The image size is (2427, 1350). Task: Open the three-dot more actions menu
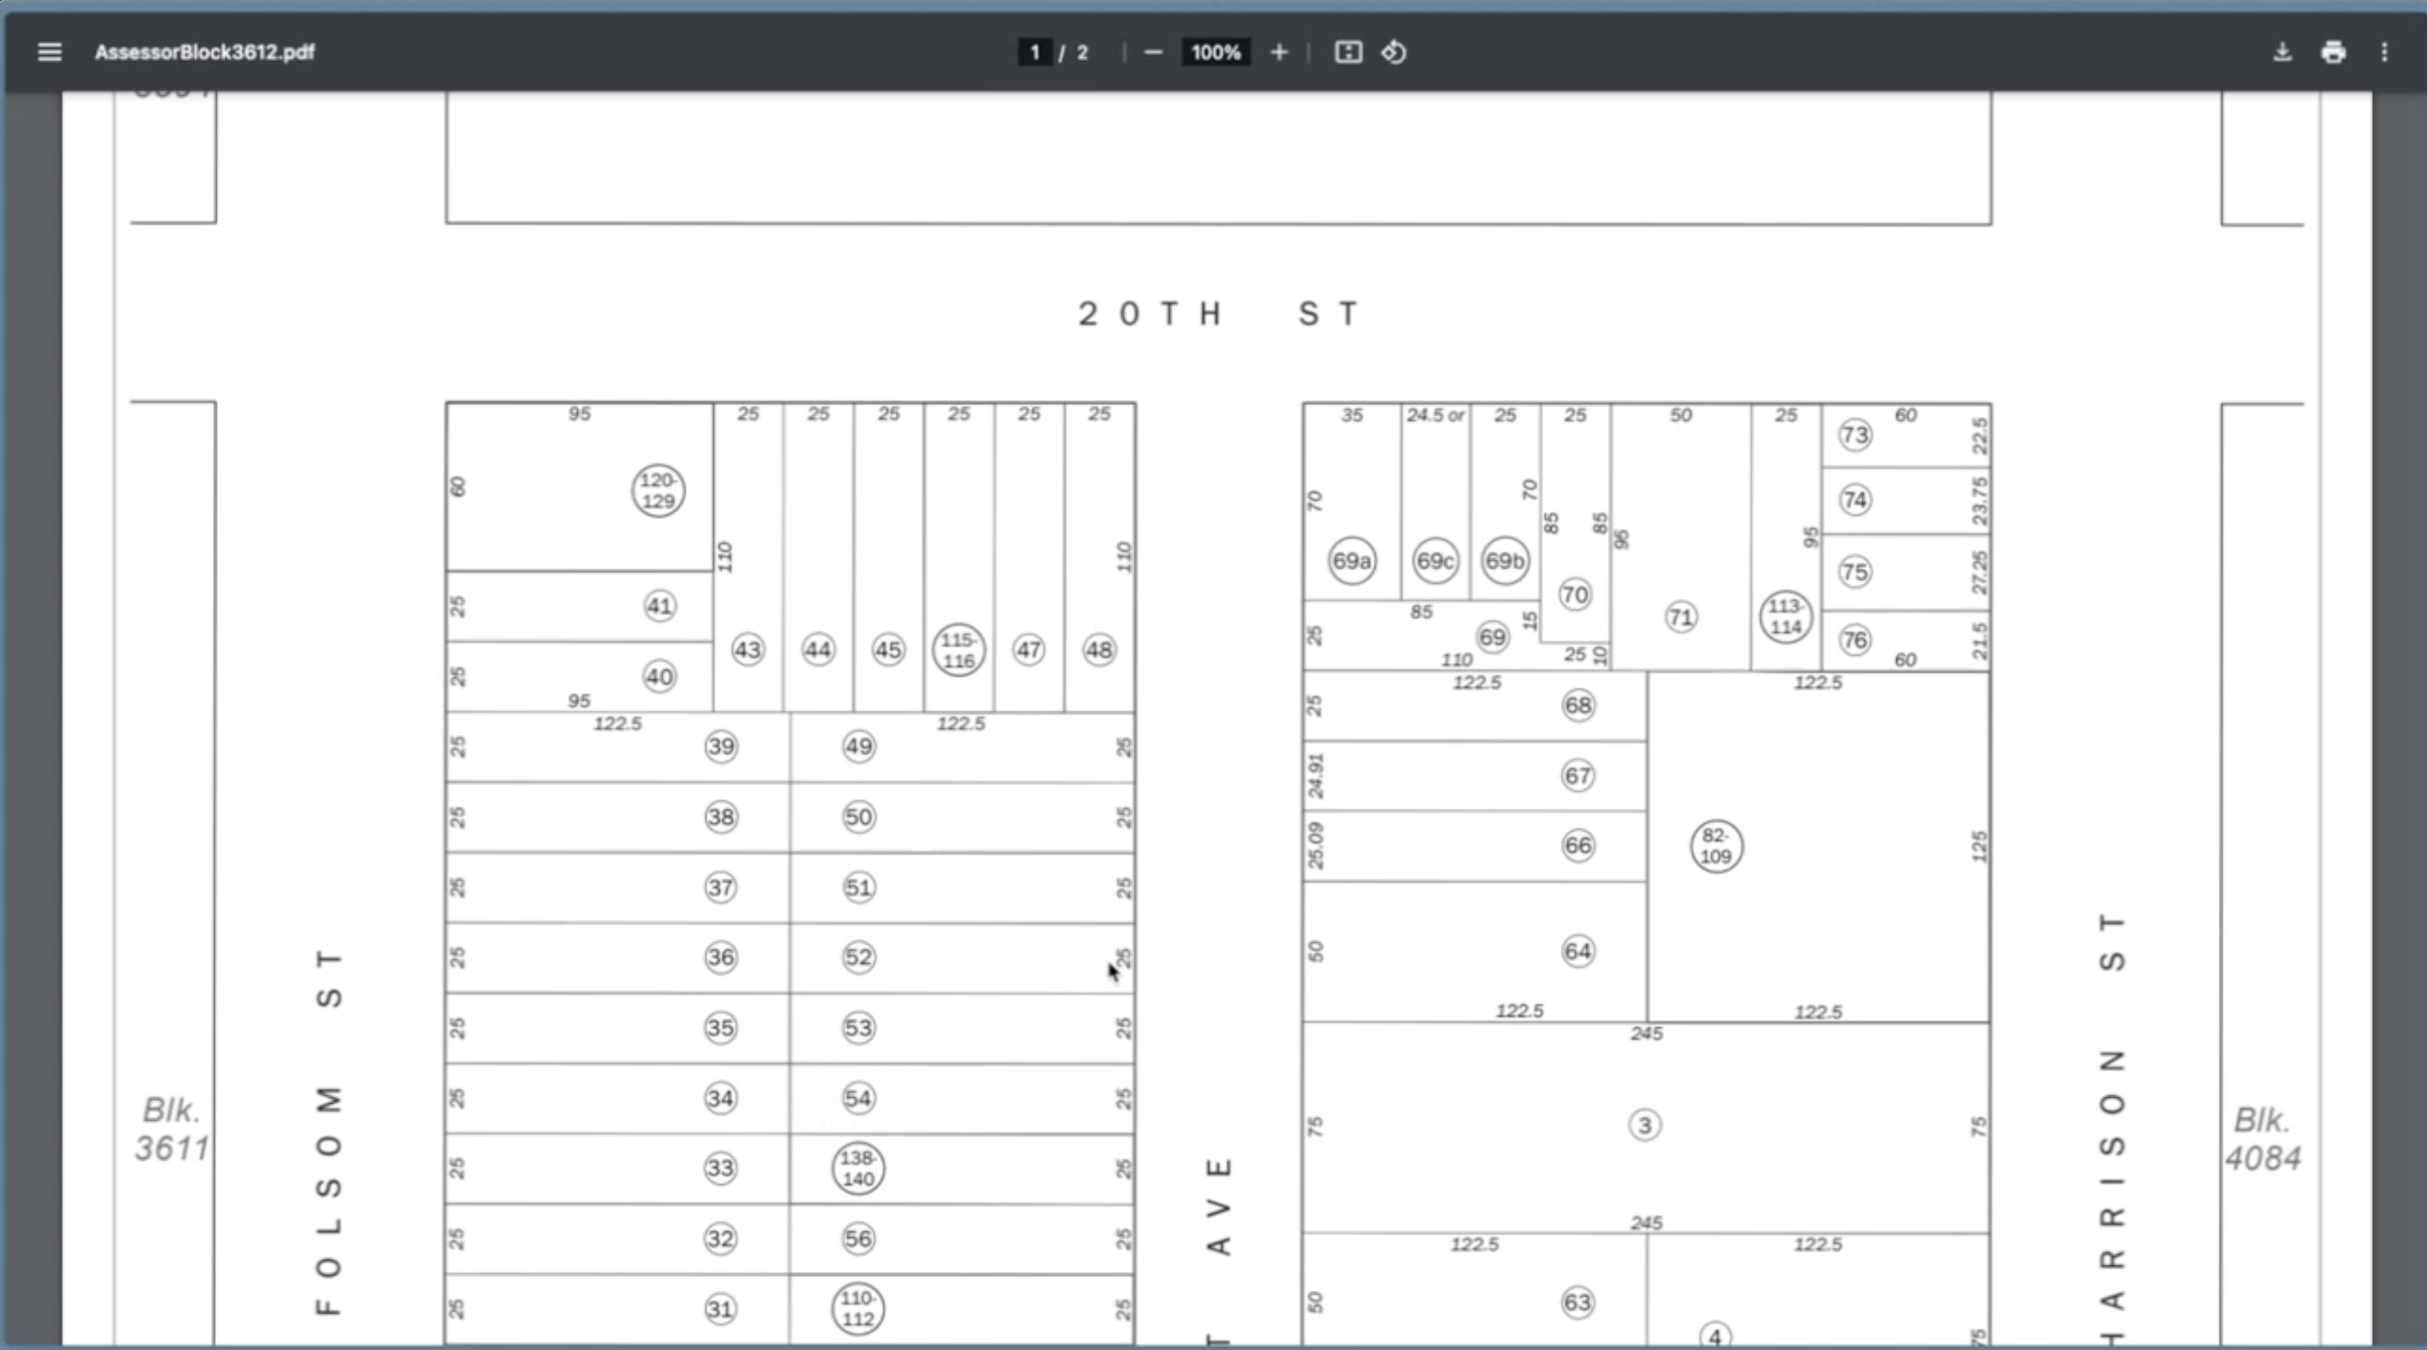(x=2383, y=52)
